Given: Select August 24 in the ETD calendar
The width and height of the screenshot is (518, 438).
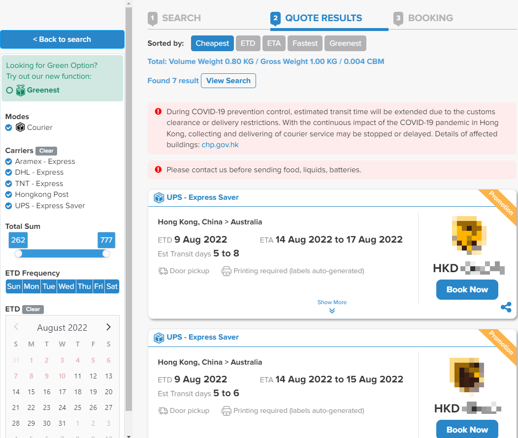Looking at the screenshot, I should point(62,407).
